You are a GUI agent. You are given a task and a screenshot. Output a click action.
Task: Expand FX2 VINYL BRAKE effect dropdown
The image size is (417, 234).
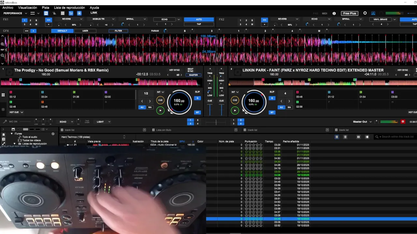[394, 19]
